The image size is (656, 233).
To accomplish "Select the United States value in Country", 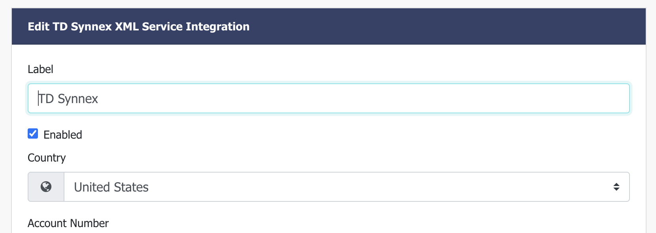I will [x=111, y=187].
